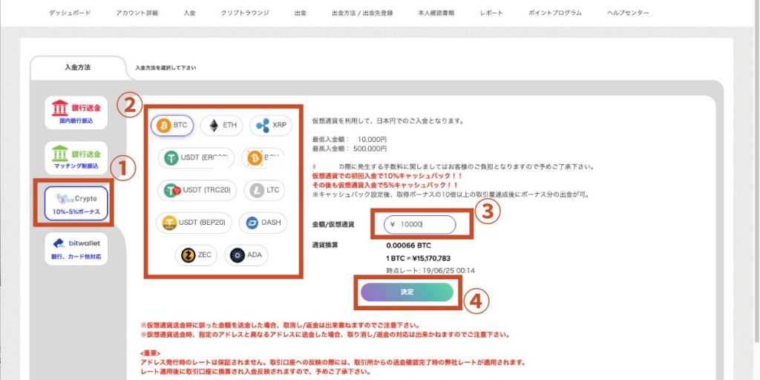Click the 1 BTC = ¥15,170,783 rate text
The width and height of the screenshot is (760, 380).
(419, 258)
